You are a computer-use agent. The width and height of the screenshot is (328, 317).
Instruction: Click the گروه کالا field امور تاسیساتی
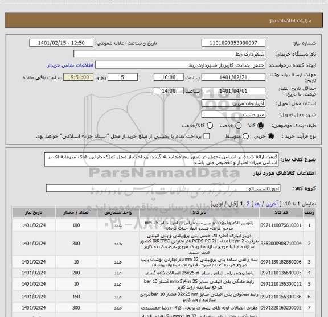[x=163, y=188]
